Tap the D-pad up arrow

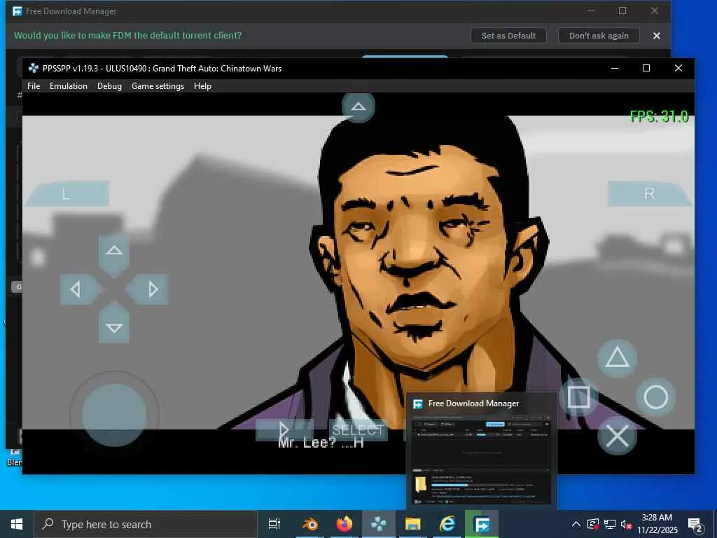pos(114,254)
